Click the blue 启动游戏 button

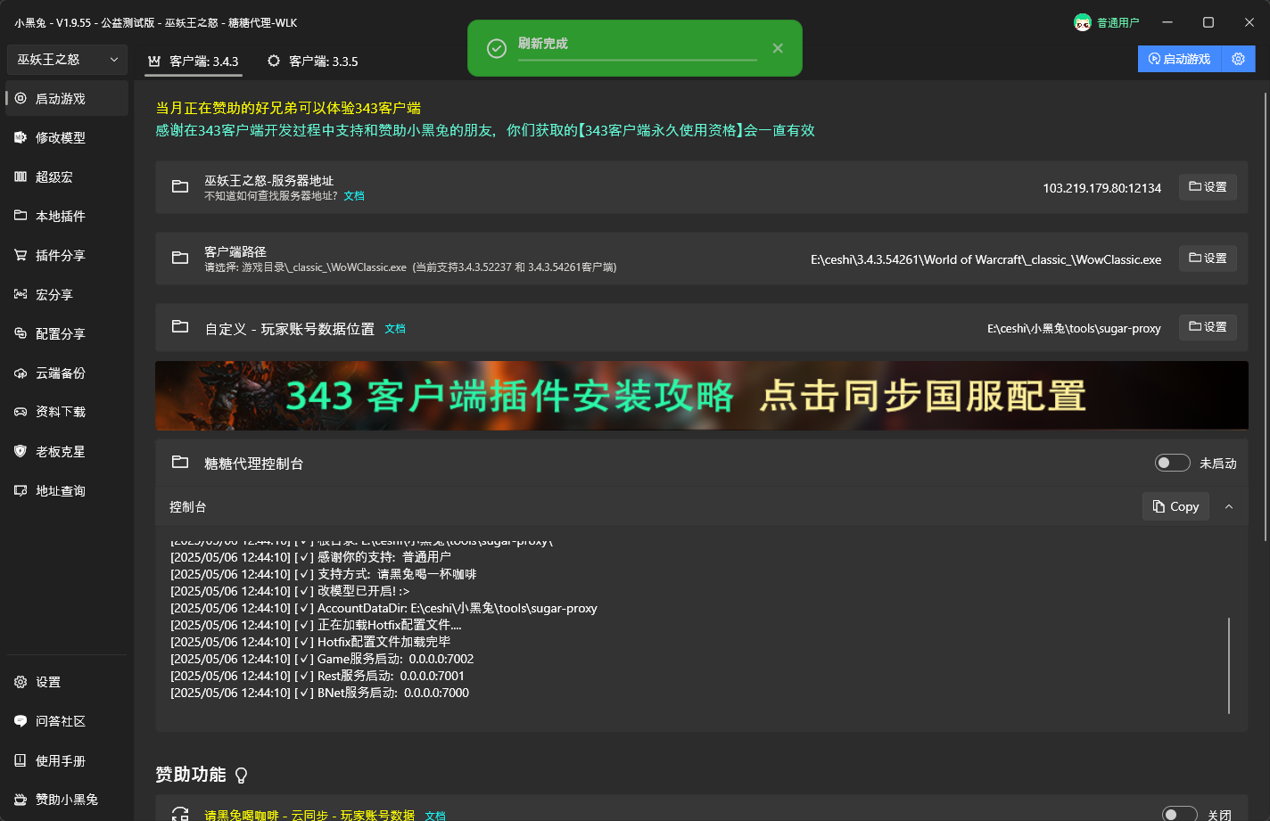click(x=1179, y=59)
